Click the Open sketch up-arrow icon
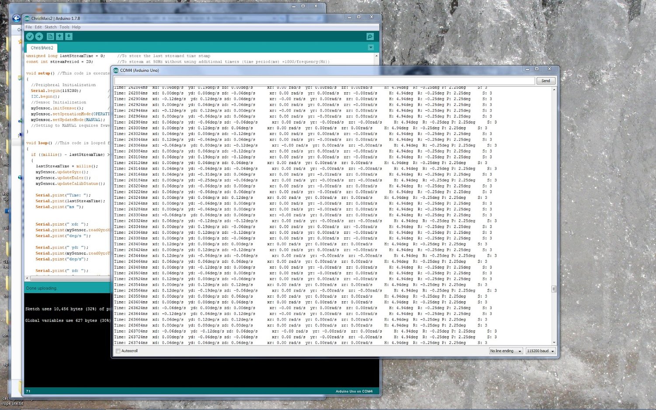 click(x=59, y=37)
